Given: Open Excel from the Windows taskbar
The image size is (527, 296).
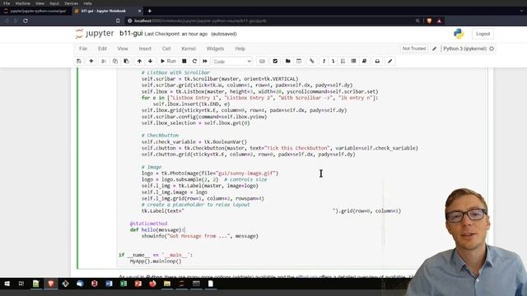Looking at the screenshot, I should (124, 284).
